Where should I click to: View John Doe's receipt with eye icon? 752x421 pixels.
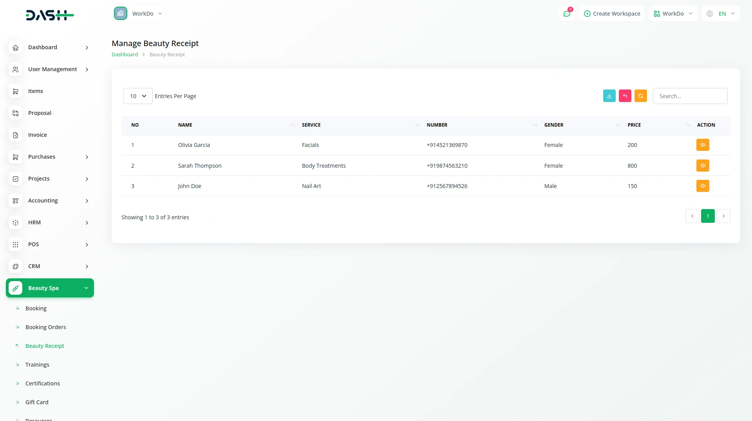[702, 186]
